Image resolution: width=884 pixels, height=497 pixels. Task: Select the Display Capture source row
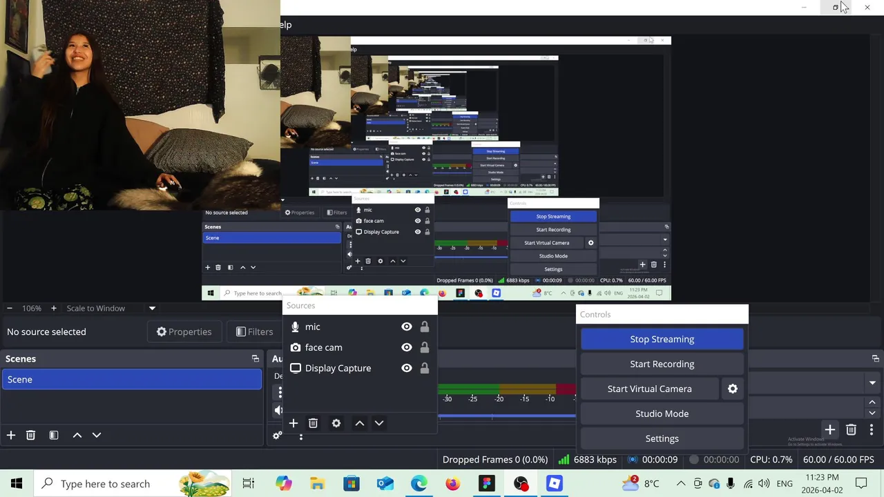click(360, 368)
